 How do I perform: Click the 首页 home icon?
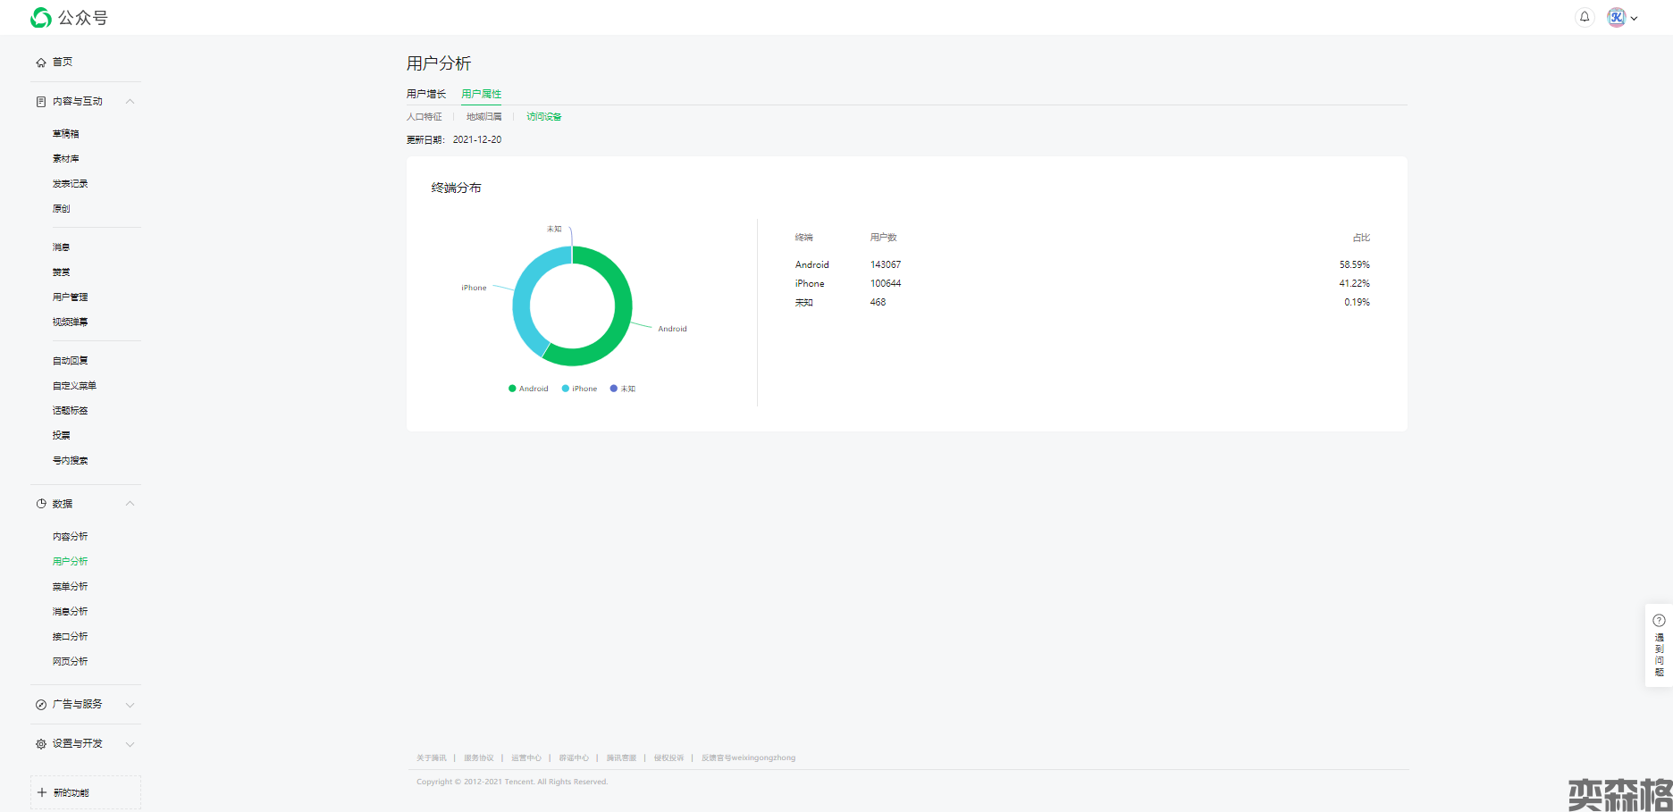click(41, 63)
